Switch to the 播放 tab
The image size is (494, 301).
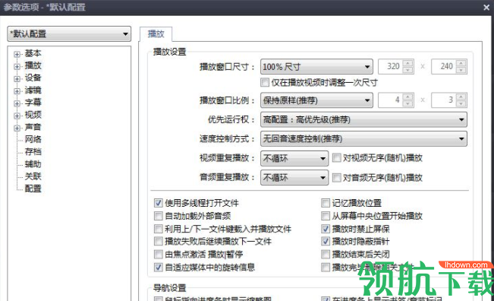coord(156,33)
